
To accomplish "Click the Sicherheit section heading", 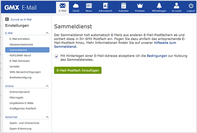I will [11, 117].
